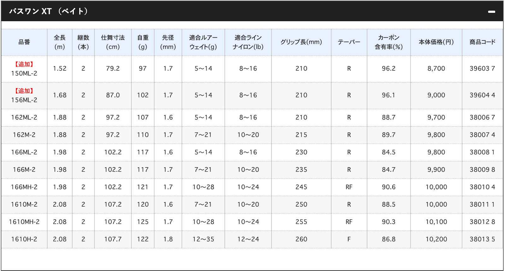Click the テーパー column header
This screenshot has height=271, width=505.
coord(349,42)
